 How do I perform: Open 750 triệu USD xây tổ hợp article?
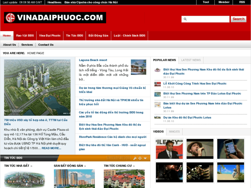[36, 122]
